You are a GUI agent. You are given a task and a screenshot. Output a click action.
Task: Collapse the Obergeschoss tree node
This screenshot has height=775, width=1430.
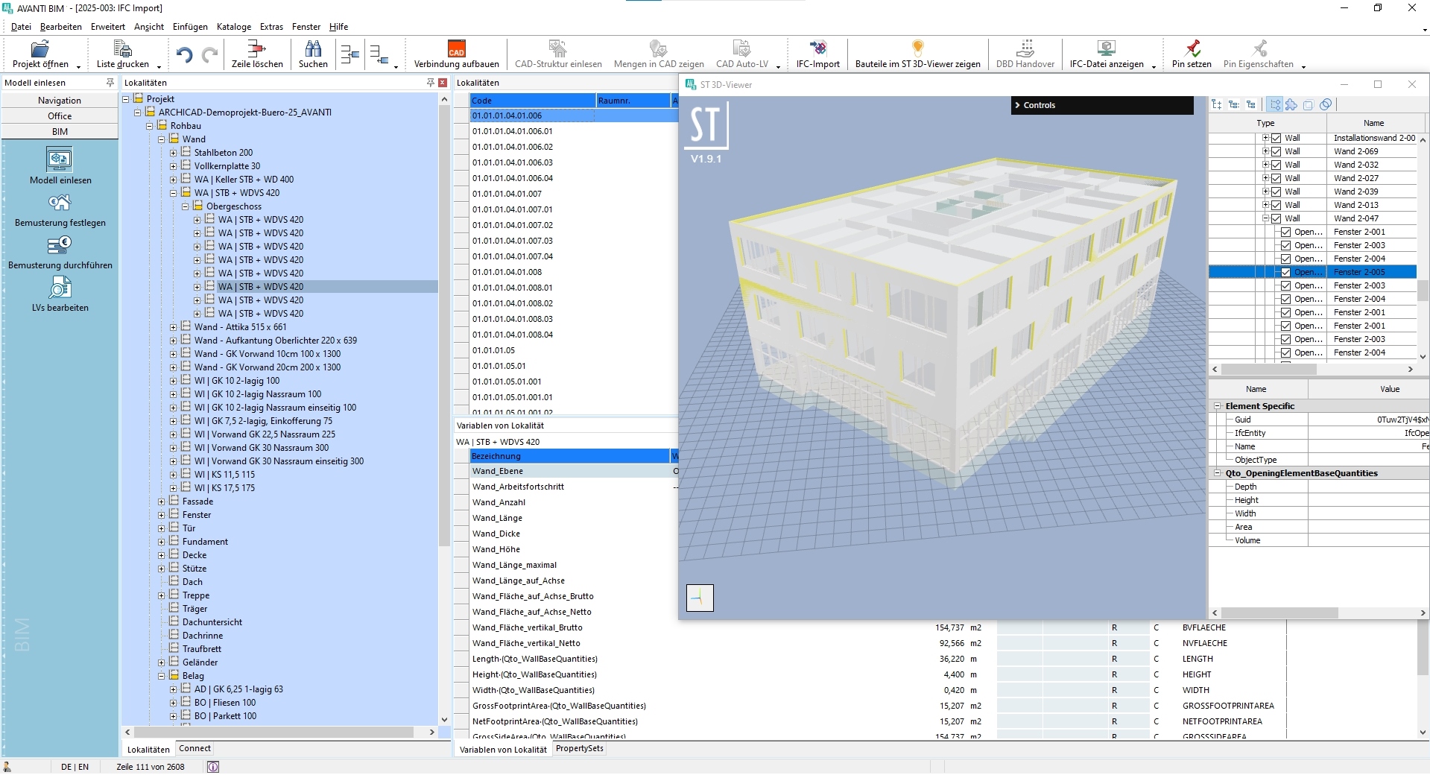186,206
